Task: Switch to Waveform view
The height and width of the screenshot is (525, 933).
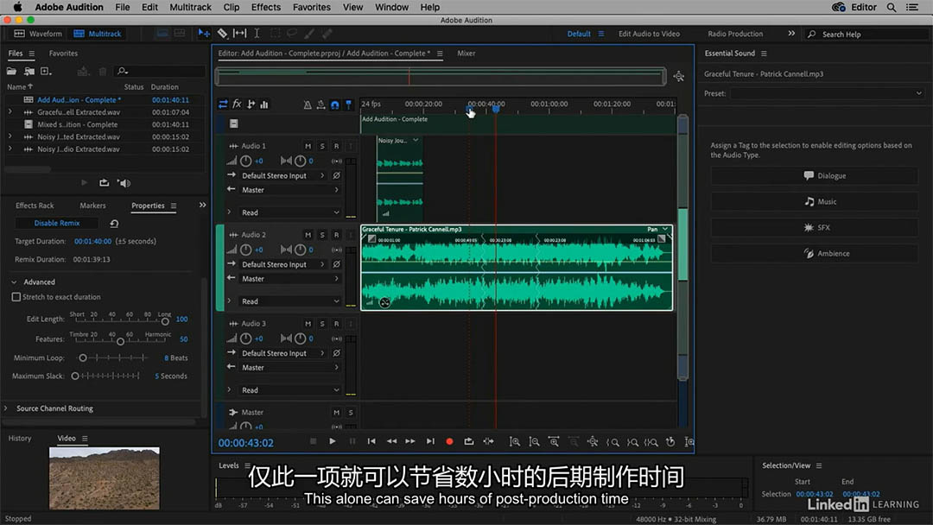Action: point(38,34)
